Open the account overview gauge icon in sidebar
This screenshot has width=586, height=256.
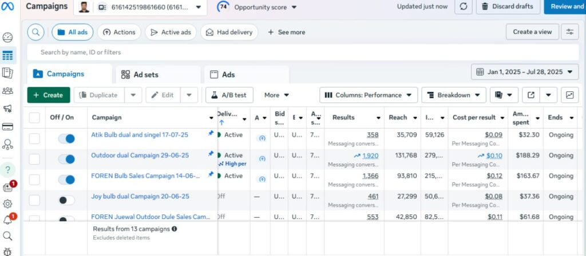click(7, 38)
